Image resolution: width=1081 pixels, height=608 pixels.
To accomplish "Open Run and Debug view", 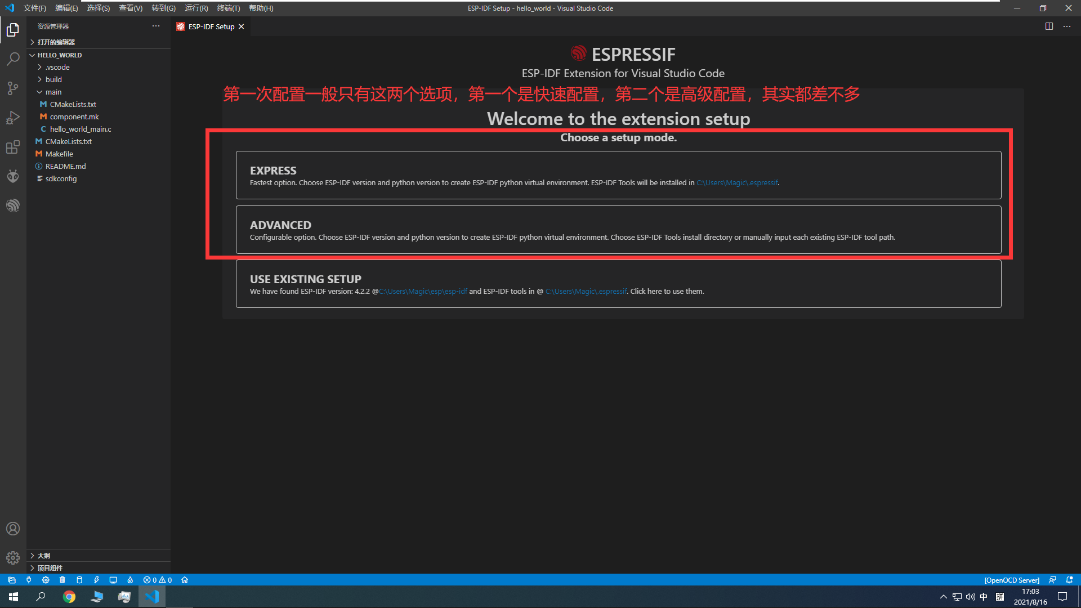I will click(x=13, y=118).
